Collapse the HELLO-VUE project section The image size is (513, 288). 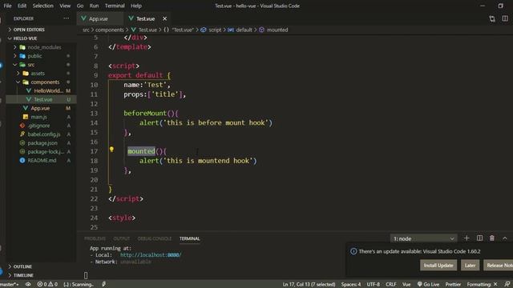coord(25,38)
